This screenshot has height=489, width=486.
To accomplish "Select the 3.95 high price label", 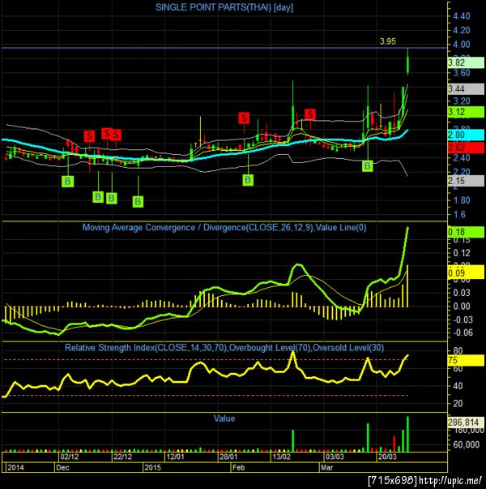I will coord(387,41).
